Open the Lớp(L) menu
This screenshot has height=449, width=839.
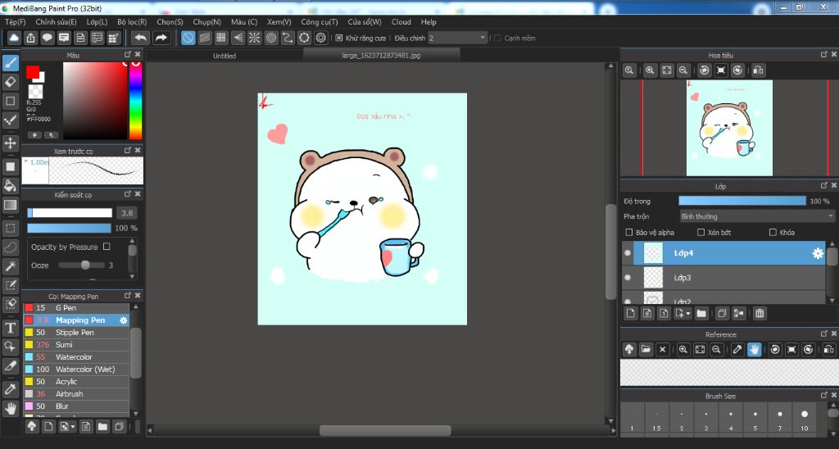click(97, 22)
